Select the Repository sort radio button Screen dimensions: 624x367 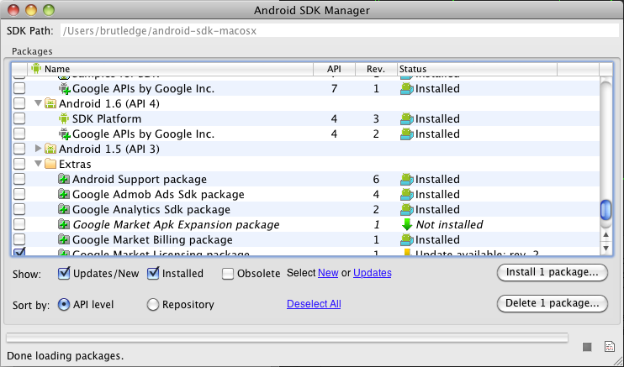click(153, 305)
